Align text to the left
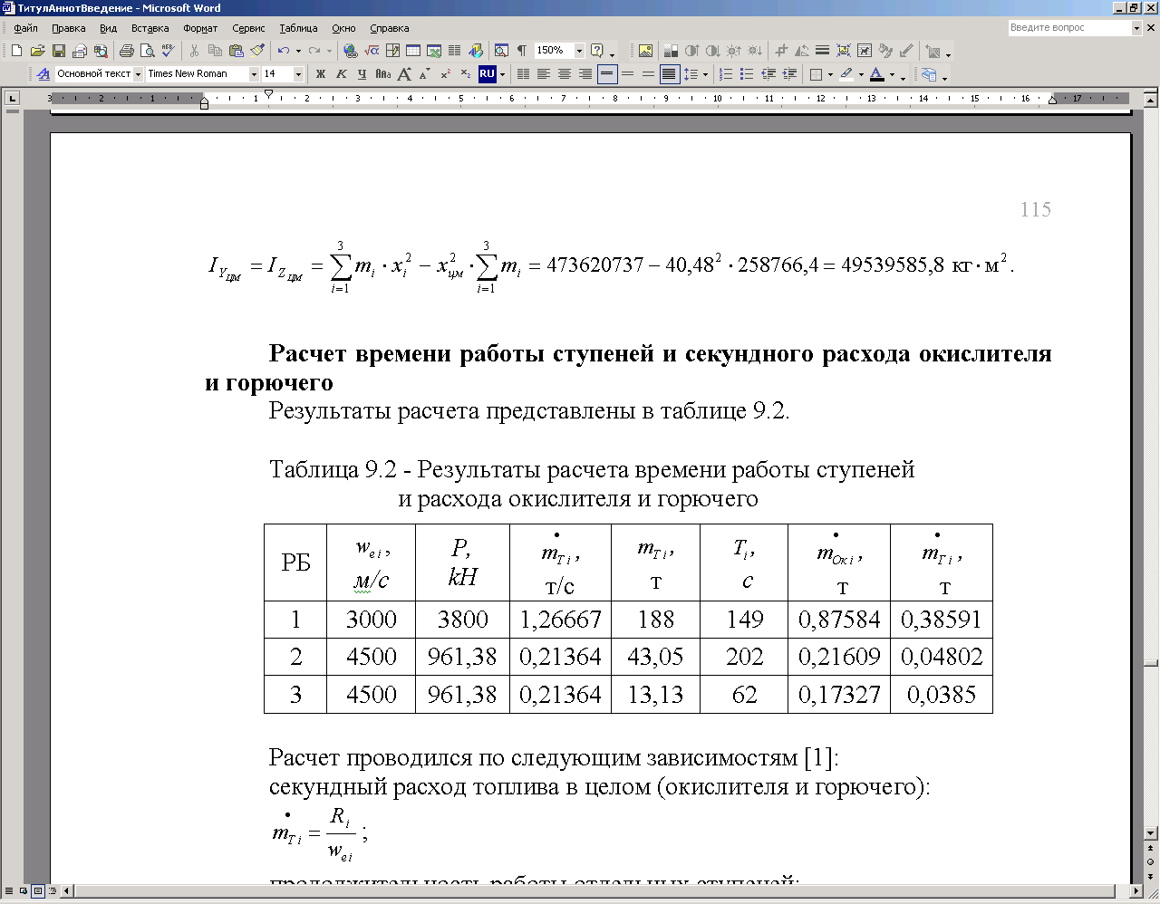Screen dimensions: 1160x904 pyautogui.click(x=544, y=73)
